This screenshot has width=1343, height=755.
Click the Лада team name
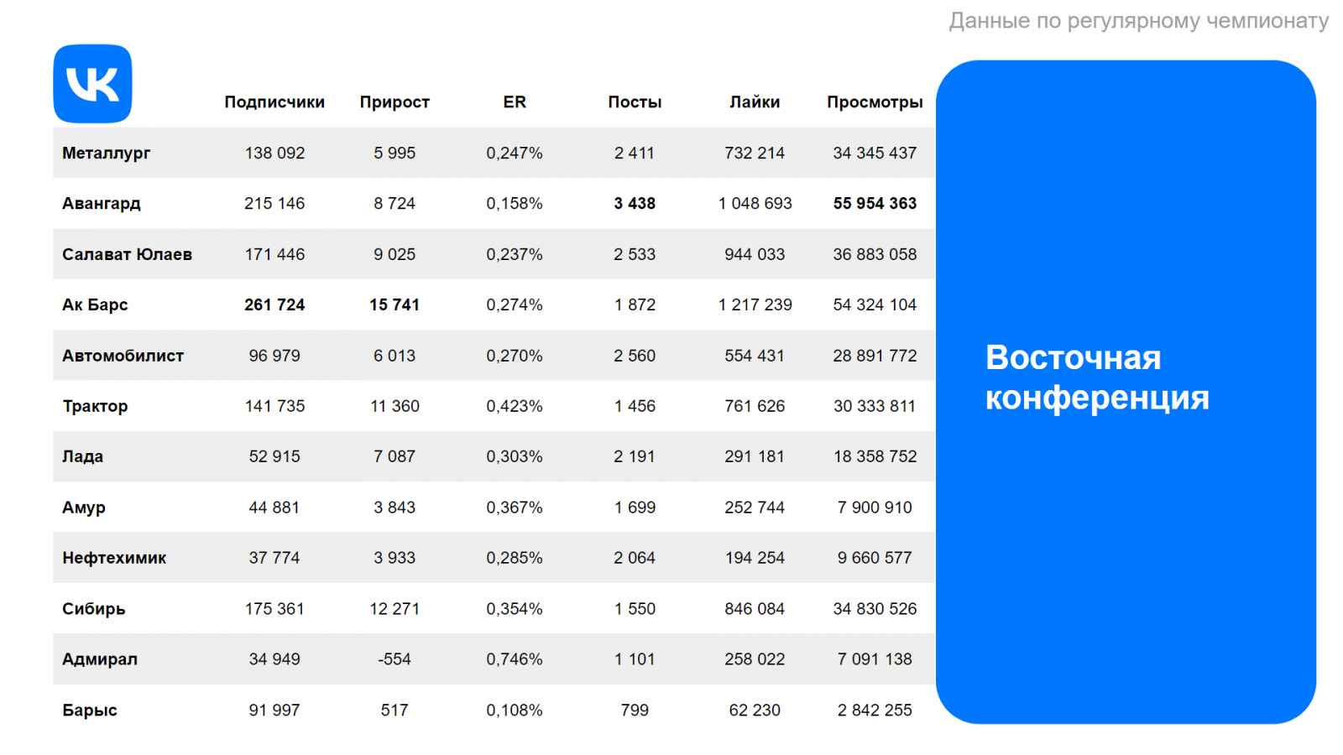tap(82, 456)
